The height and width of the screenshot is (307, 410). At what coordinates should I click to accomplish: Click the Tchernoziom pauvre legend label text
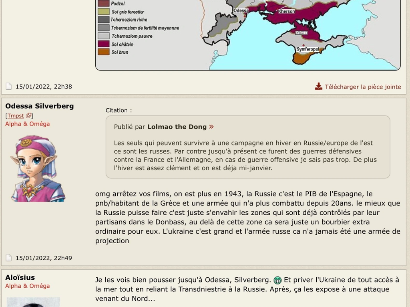(132, 36)
